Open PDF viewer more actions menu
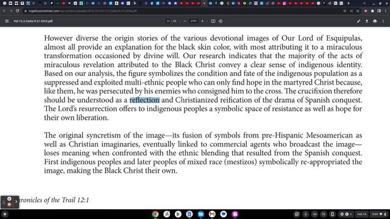This screenshot has width=390, height=219. 383,21
